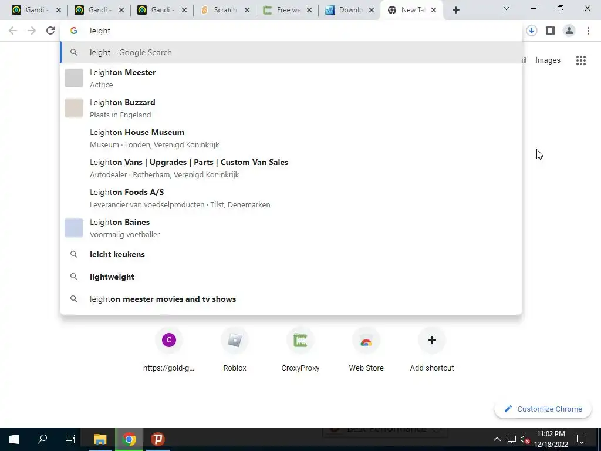Click the network tray icon
Screen dimensions: 601x451
511,439
